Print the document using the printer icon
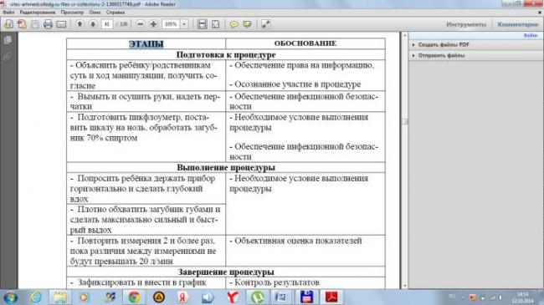 (x=48, y=24)
